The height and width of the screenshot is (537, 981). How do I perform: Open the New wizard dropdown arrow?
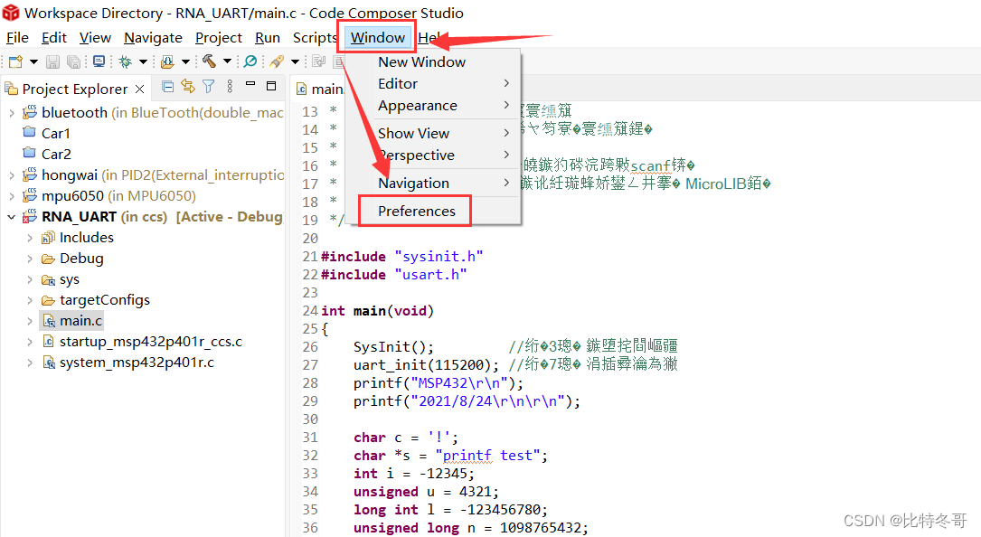tap(33, 61)
